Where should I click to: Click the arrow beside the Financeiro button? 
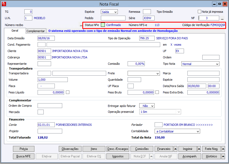coord(176,149)
